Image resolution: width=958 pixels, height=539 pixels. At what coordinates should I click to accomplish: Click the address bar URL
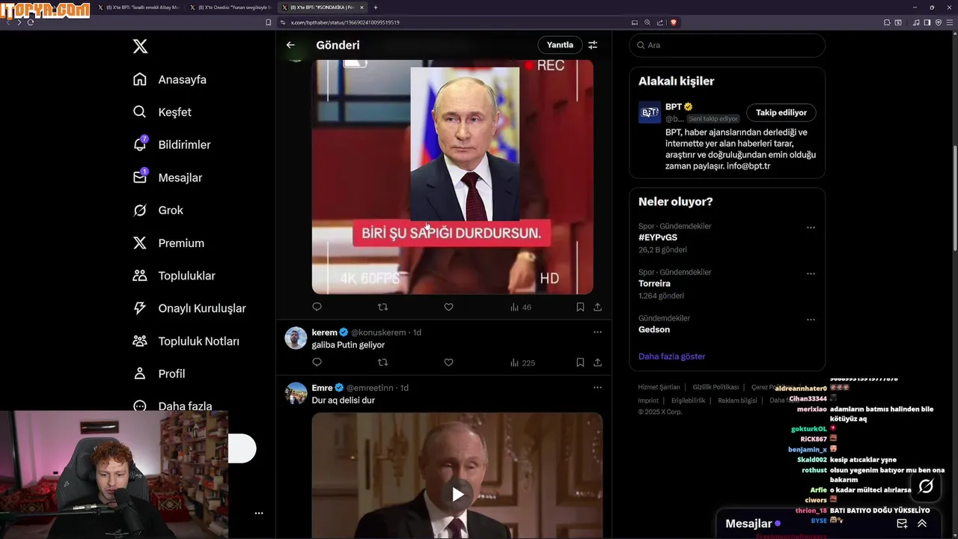[345, 22]
